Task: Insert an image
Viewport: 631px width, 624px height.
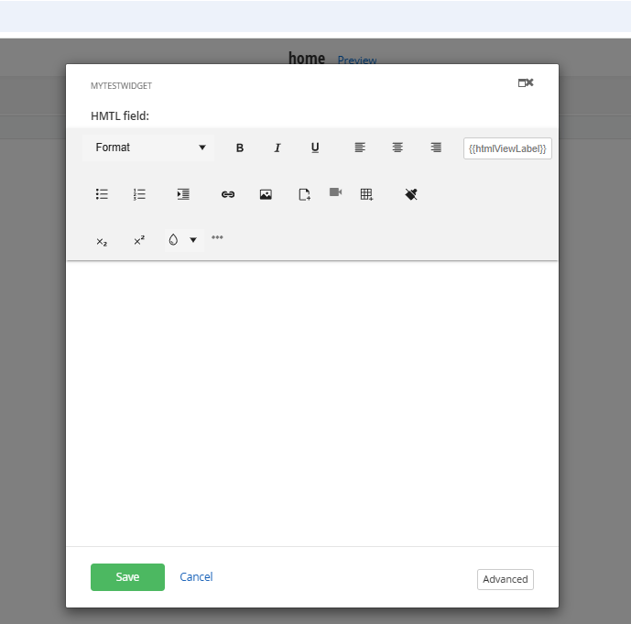Action: [266, 194]
